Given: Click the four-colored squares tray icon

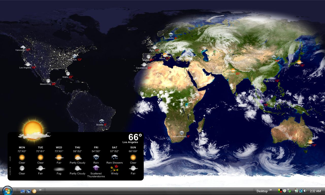Looking at the screenshot, I should 280,191.
